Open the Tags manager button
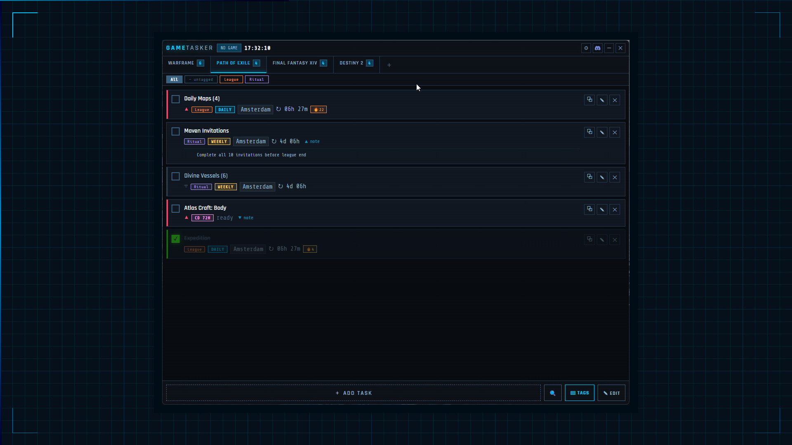The image size is (792, 445). point(579,393)
